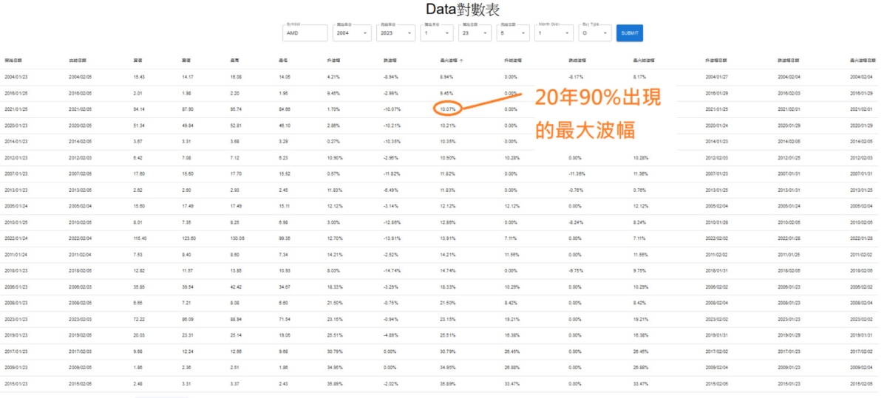
Task: Click the 最大波幅 column header
Action: (x=446, y=61)
